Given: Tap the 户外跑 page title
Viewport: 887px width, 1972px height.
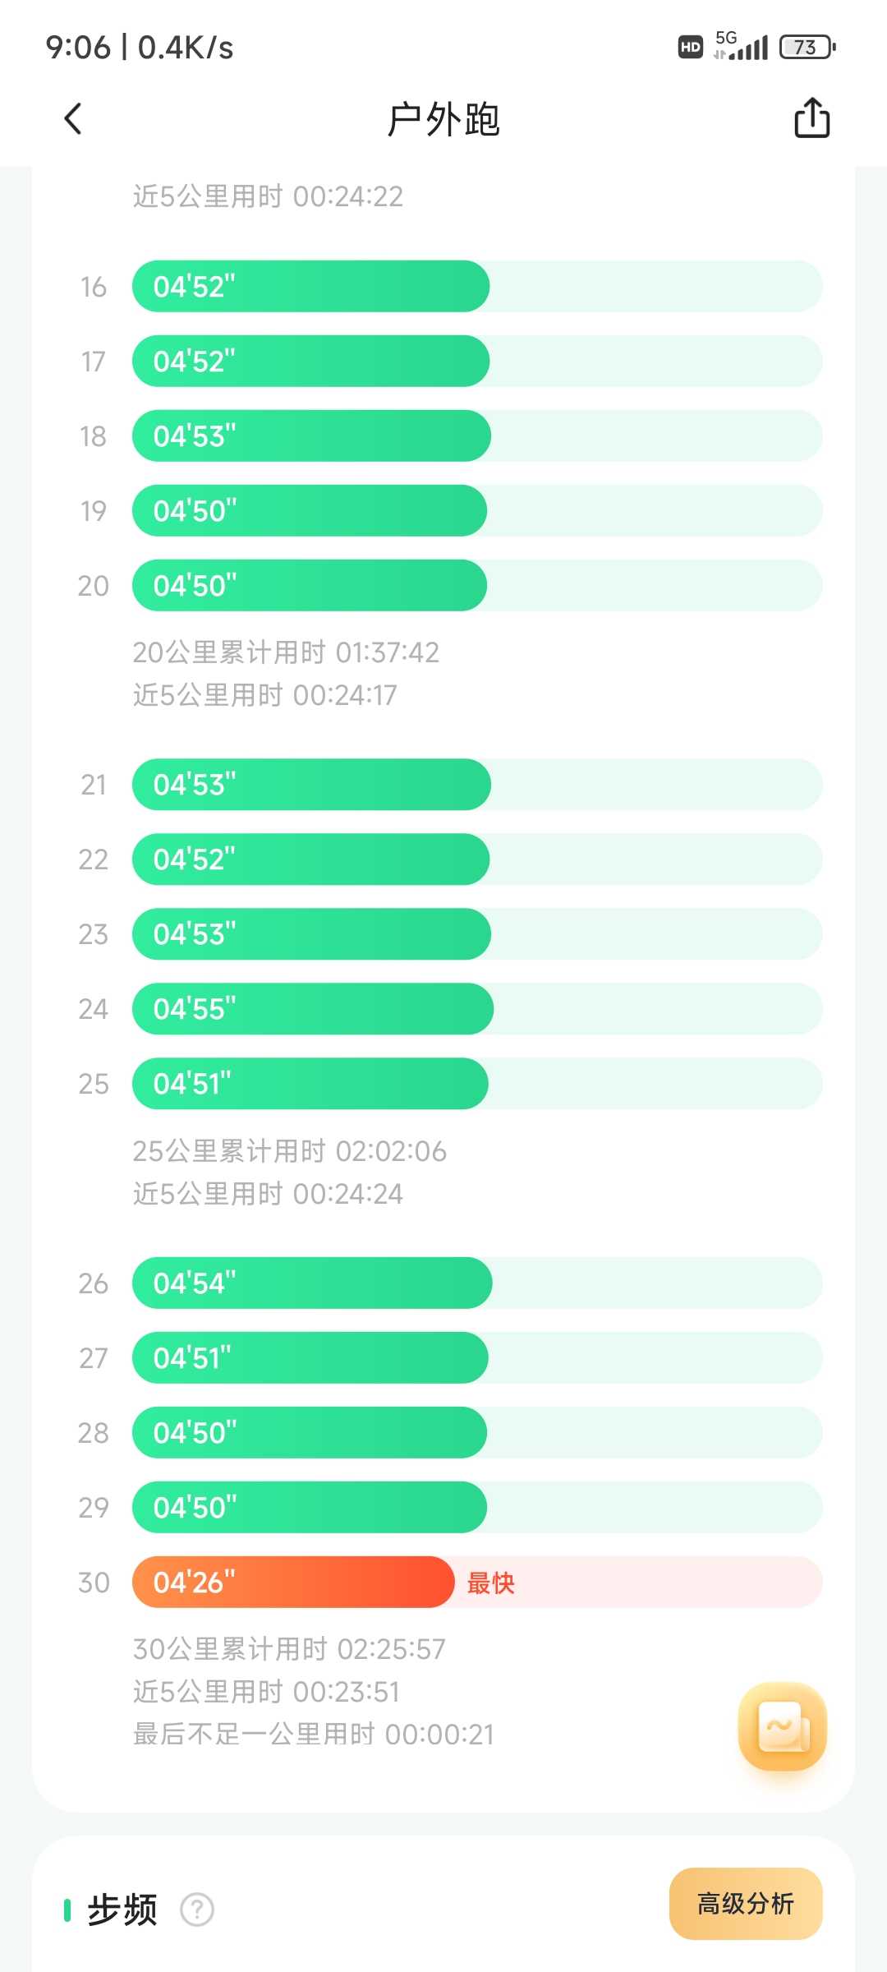Looking at the screenshot, I should (x=443, y=120).
